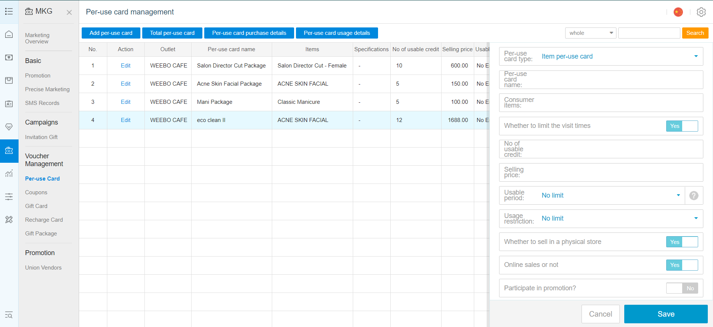713x327 pixels.
Task: Select Per-use Card menu item
Action: pos(42,179)
